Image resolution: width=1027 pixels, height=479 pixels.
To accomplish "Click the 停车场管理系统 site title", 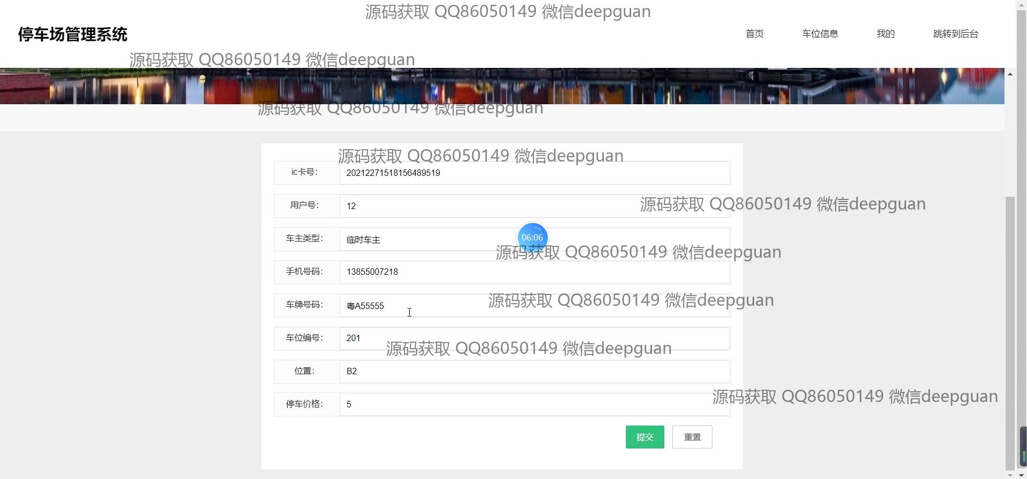I will pos(73,35).
